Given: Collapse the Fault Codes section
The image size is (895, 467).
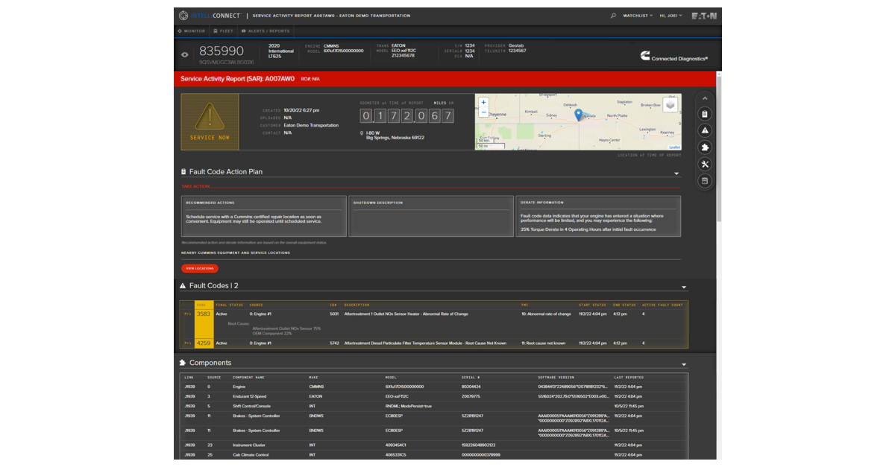Looking at the screenshot, I should click(683, 287).
